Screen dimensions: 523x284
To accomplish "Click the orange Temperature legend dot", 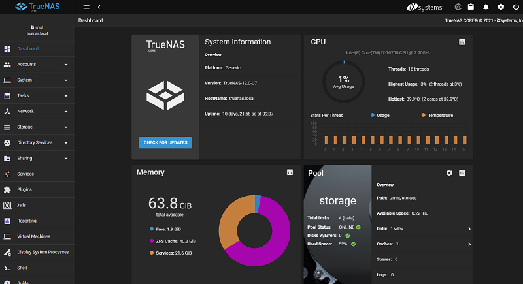I will tap(423, 115).
